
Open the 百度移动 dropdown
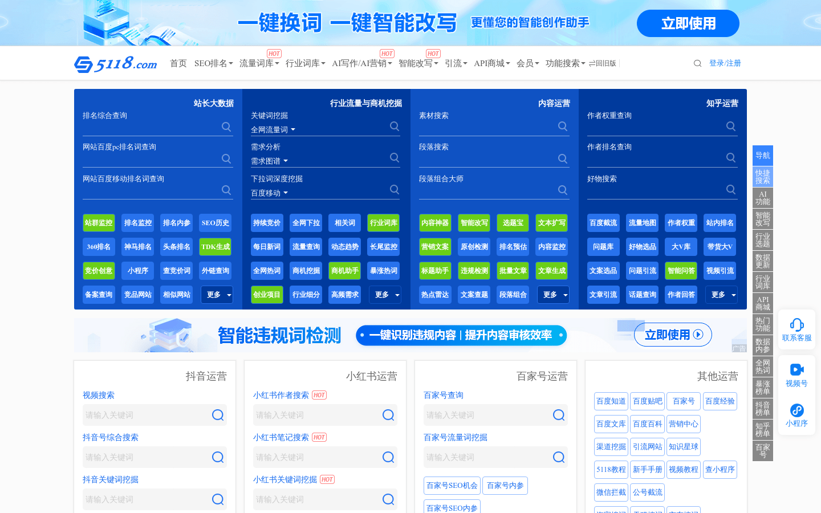269,193
